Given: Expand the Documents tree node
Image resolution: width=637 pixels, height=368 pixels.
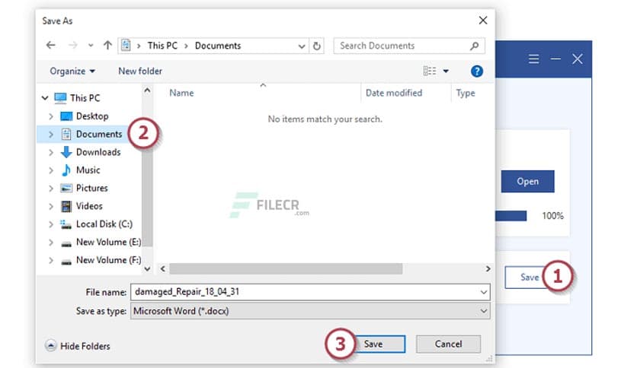Looking at the screenshot, I should [51, 134].
